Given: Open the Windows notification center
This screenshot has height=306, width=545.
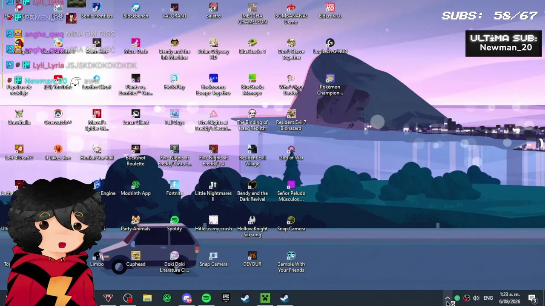Looking at the screenshot, I should (x=532, y=298).
